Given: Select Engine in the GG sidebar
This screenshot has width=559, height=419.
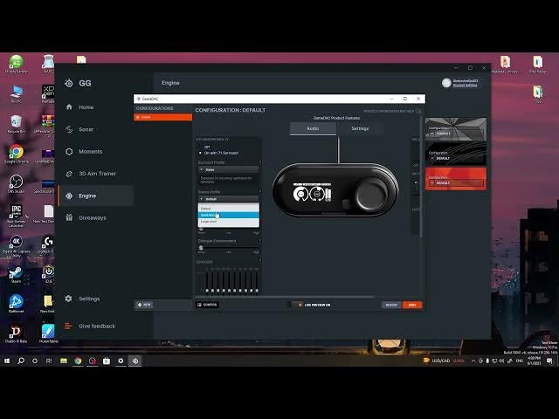Looking at the screenshot, I should click(x=95, y=196).
